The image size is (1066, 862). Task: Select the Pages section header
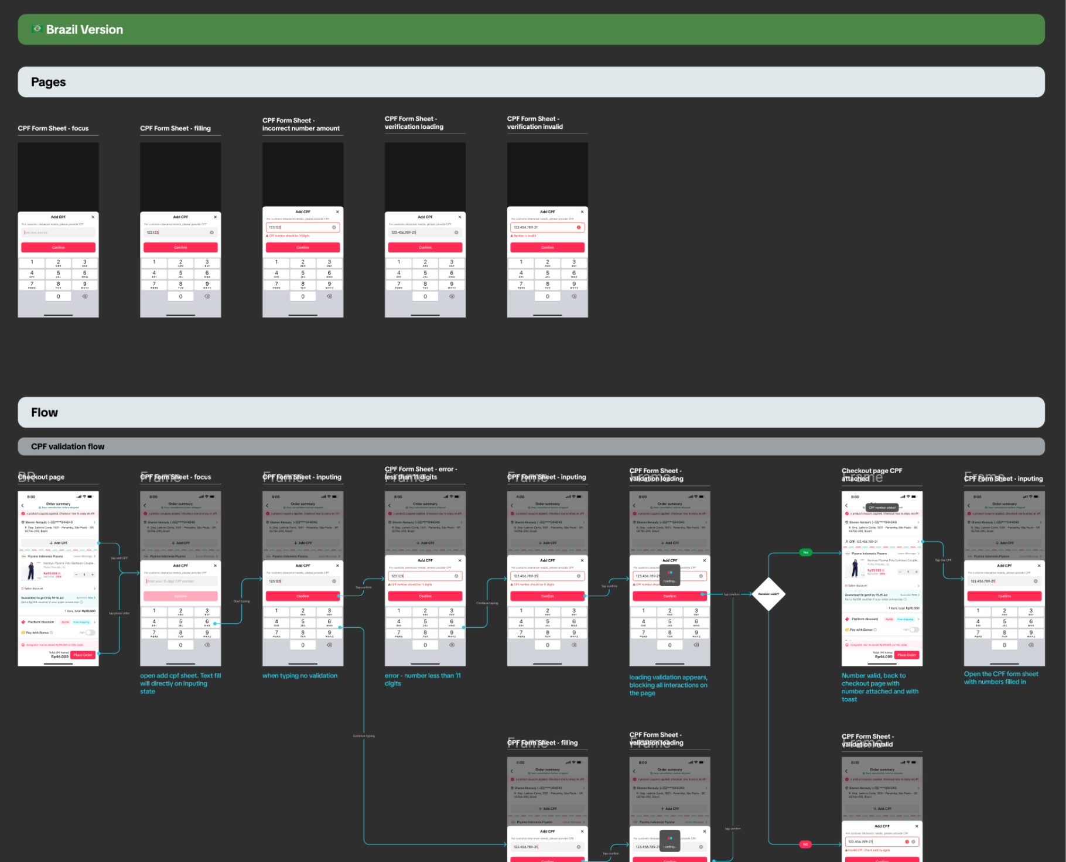[x=531, y=82]
